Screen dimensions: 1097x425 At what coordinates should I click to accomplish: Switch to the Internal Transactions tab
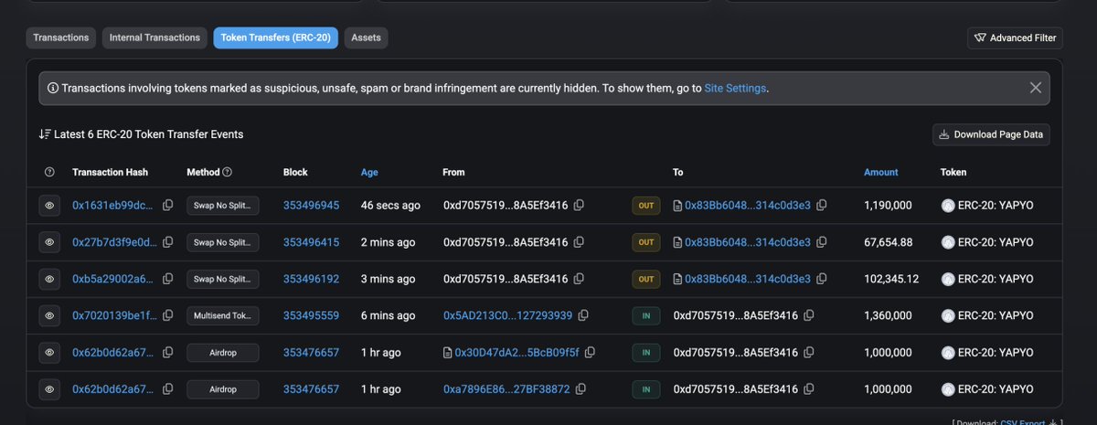click(x=154, y=37)
